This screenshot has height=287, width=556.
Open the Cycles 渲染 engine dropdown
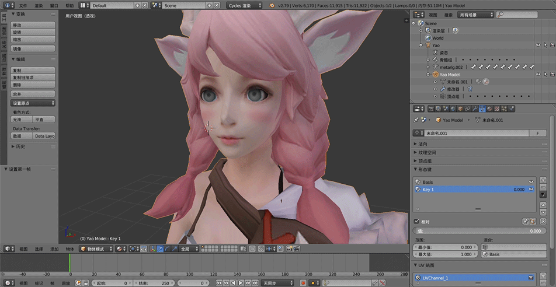244,5
